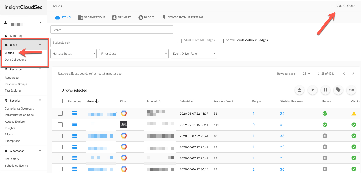This screenshot has width=361, height=173.
Task: Switch to the Listing tab
Action: [x=63, y=17]
